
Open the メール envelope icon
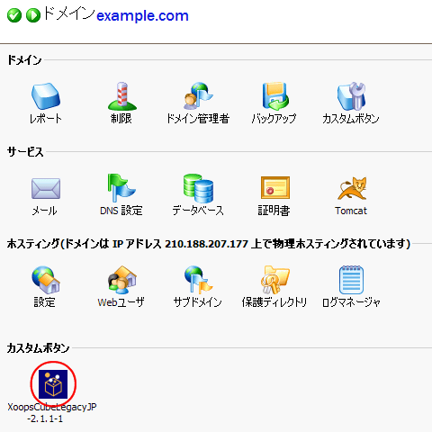click(46, 188)
